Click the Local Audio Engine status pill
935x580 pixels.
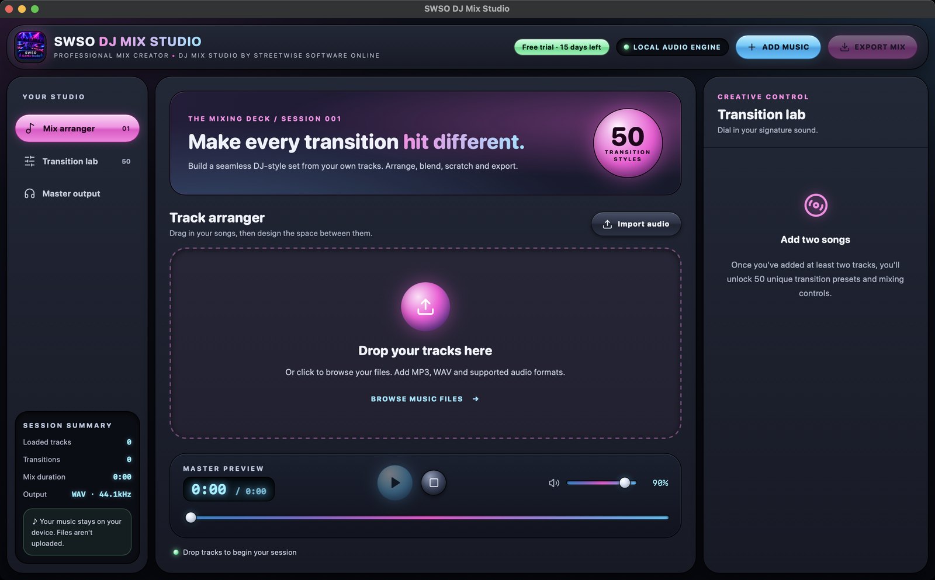[672, 47]
